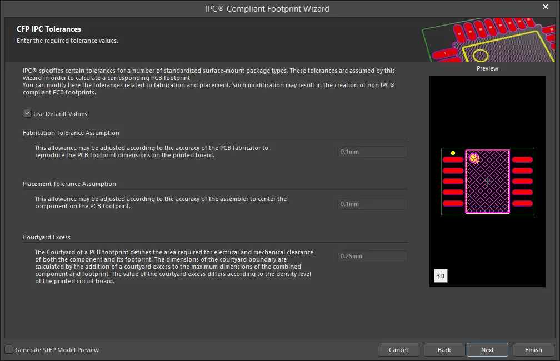Select the Fabrication Tolerance Assumption heading
The image size is (560, 361).
click(x=71, y=133)
